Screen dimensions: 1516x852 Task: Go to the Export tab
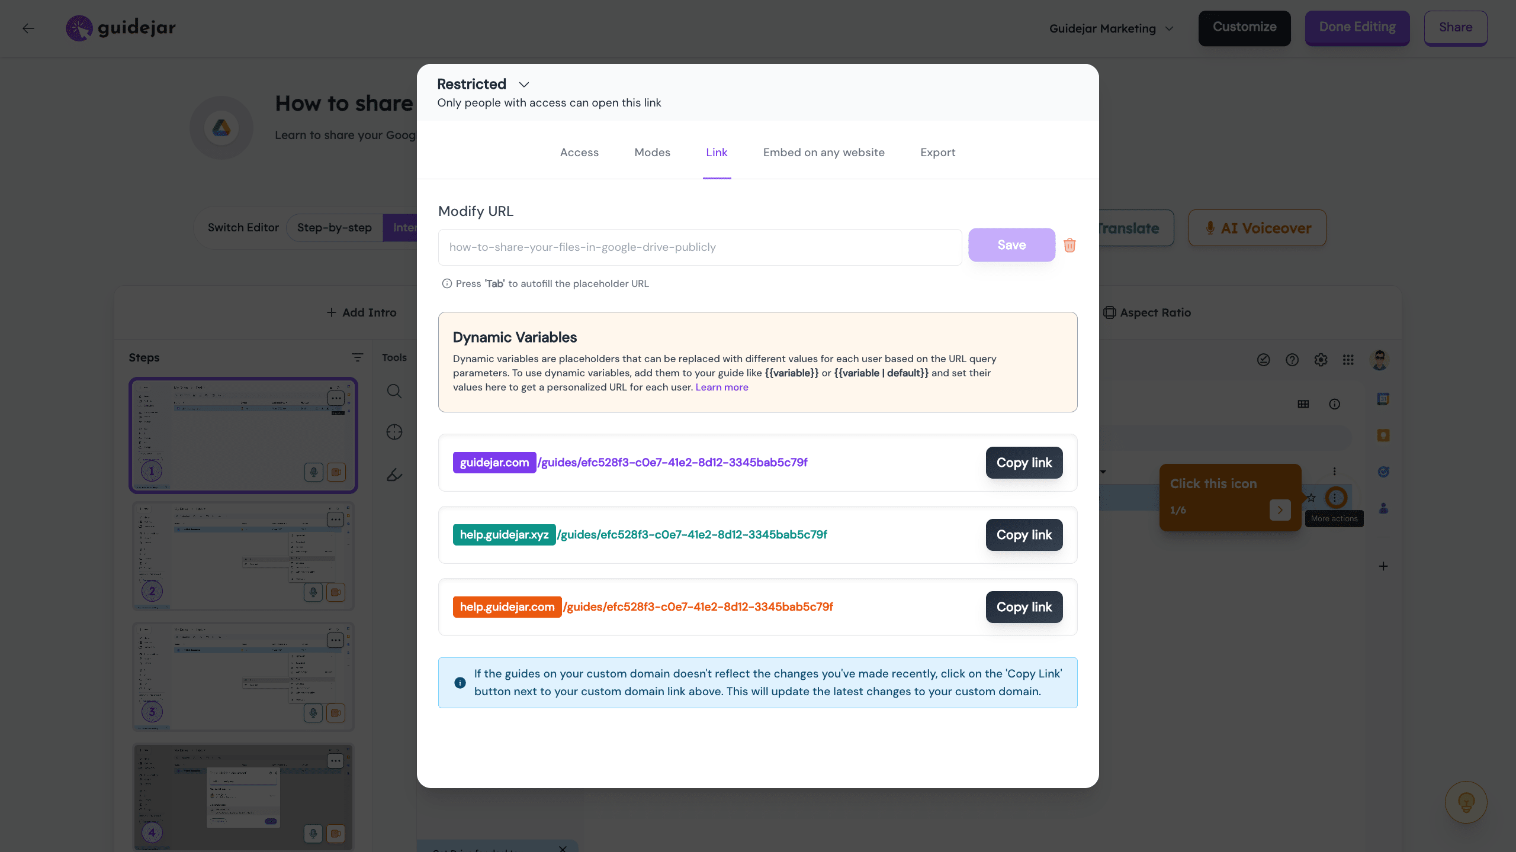(937, 153)
